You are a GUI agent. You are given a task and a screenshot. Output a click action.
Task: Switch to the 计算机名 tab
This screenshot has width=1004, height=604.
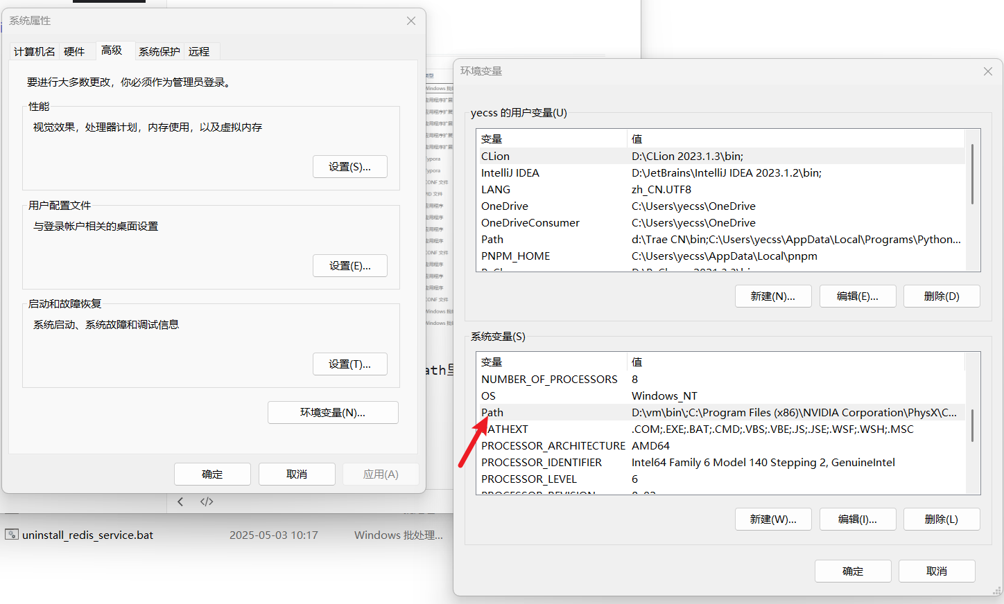(35, 51)
